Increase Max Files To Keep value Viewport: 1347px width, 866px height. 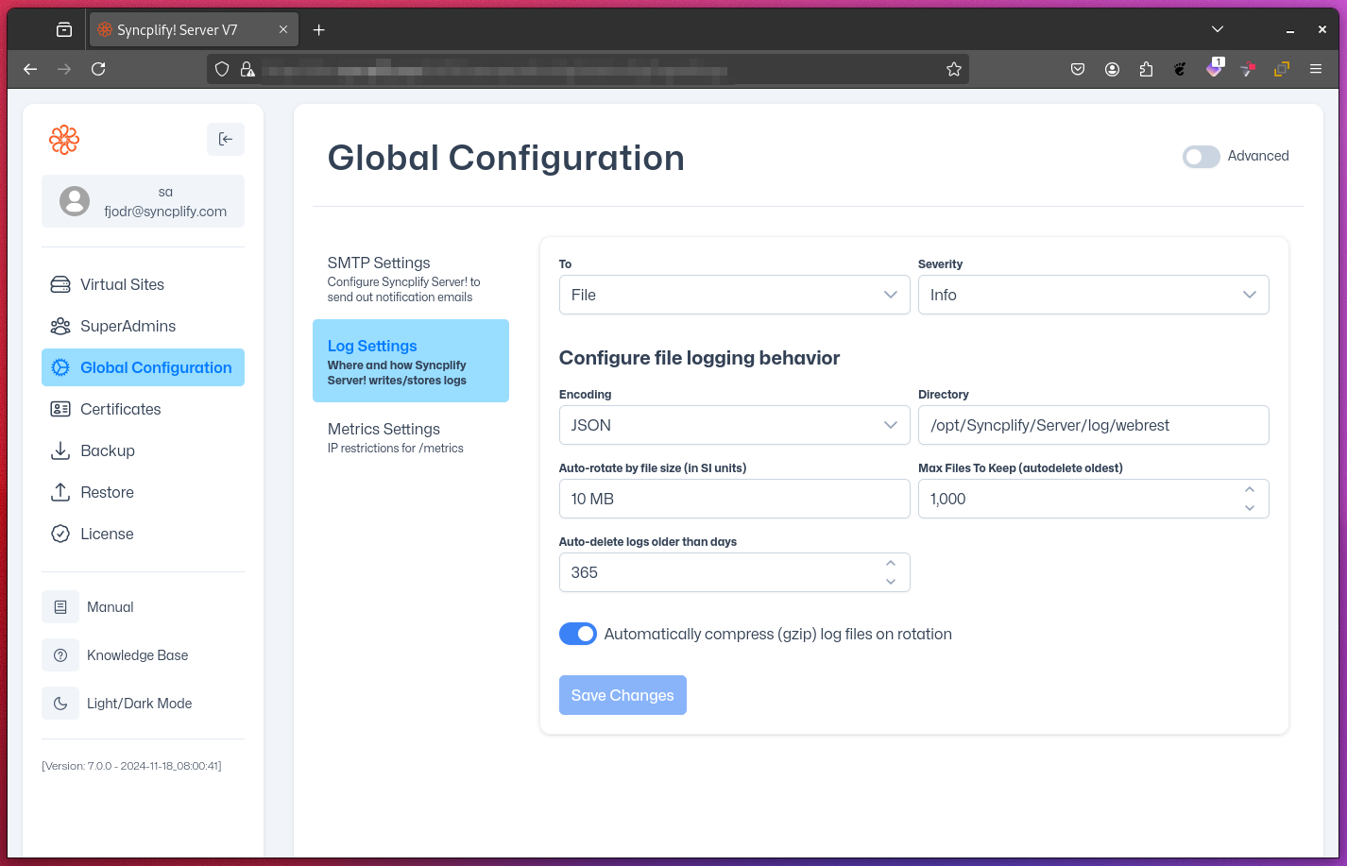1250,489
